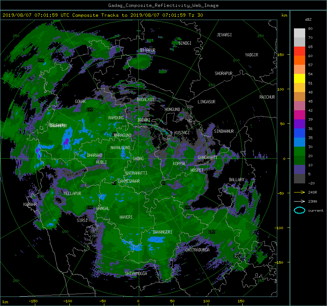
Task: Select the 35 dBZ blue color swatch
Action: click(299, 133)
